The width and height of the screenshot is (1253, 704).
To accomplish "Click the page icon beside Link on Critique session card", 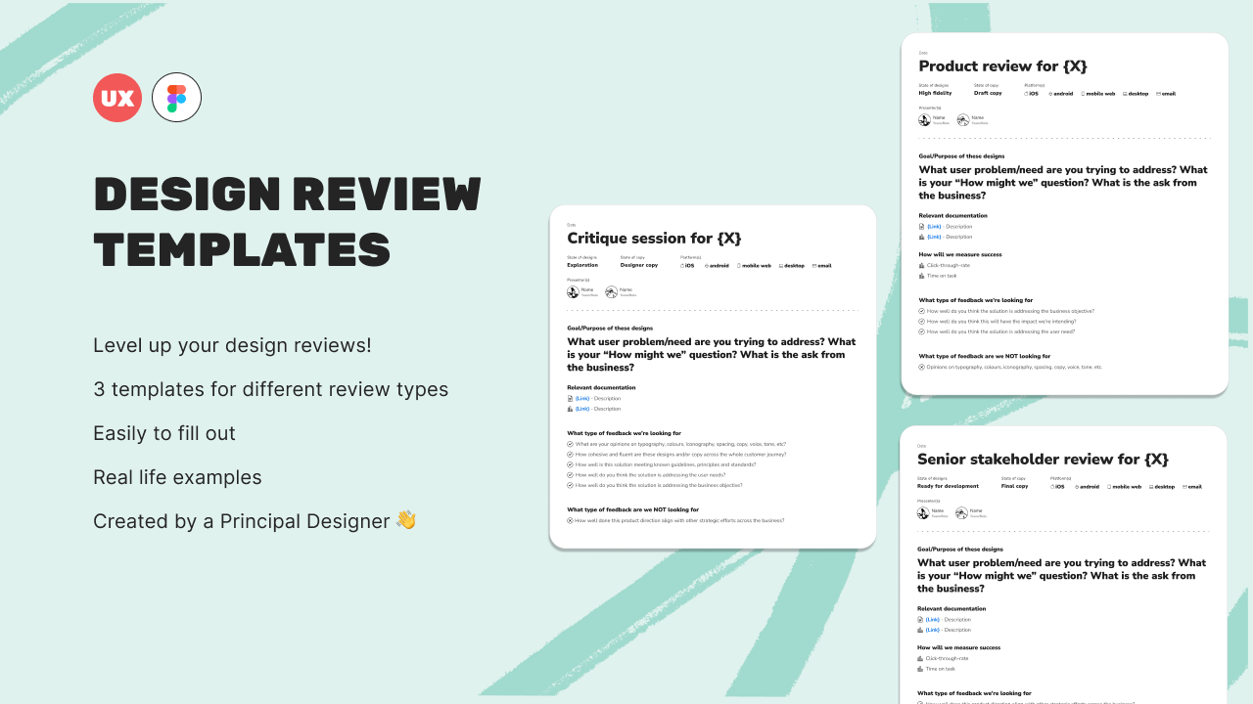I will [x=570, y=398].
